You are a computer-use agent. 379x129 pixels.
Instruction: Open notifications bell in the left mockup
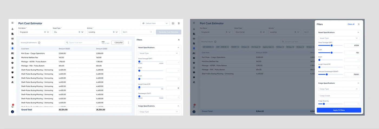tap(12, 106)
